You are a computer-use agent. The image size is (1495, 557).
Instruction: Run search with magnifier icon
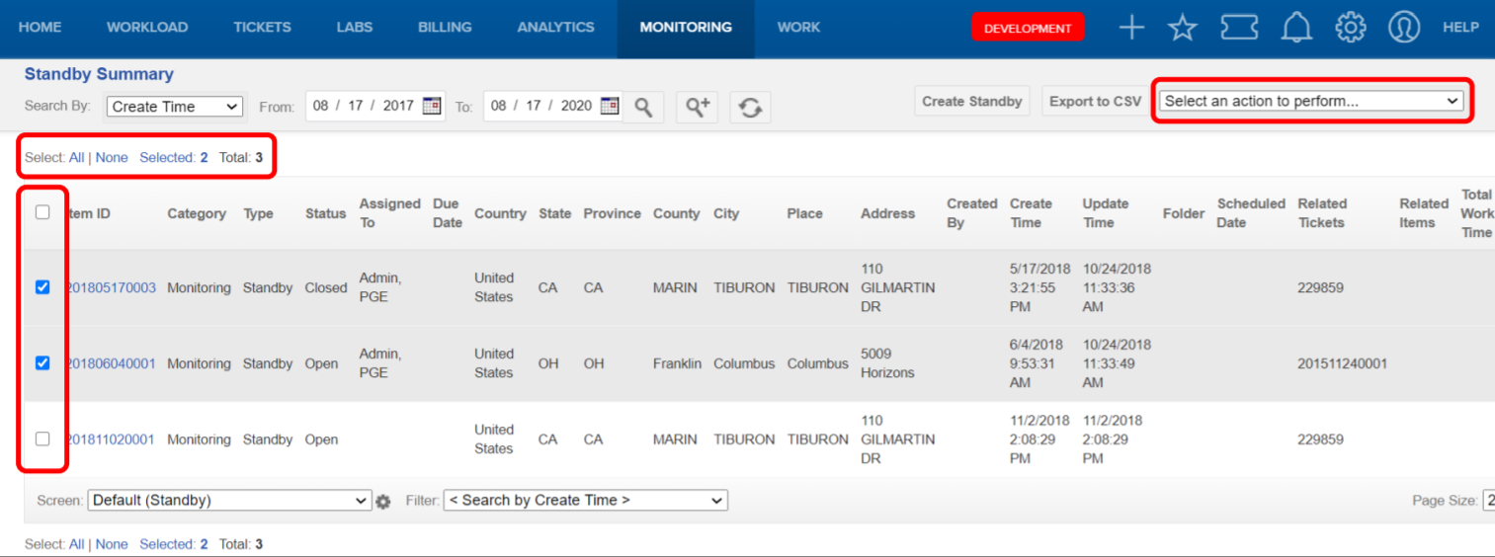pos(643,107)
